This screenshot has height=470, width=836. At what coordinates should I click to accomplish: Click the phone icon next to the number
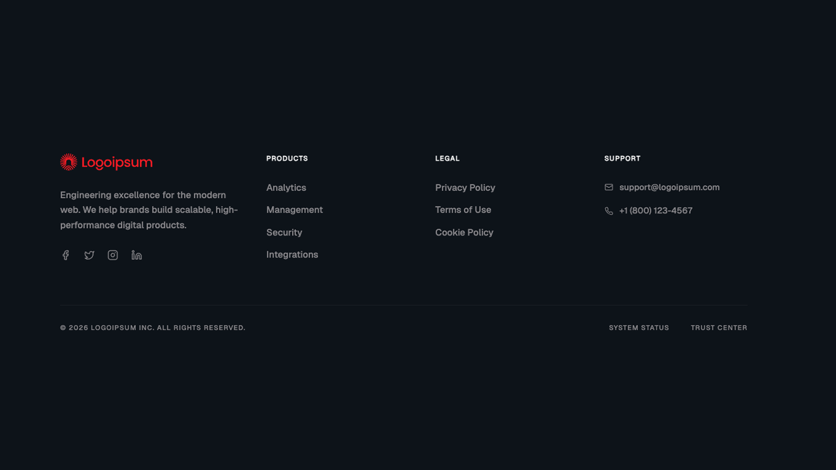point(608,211)
